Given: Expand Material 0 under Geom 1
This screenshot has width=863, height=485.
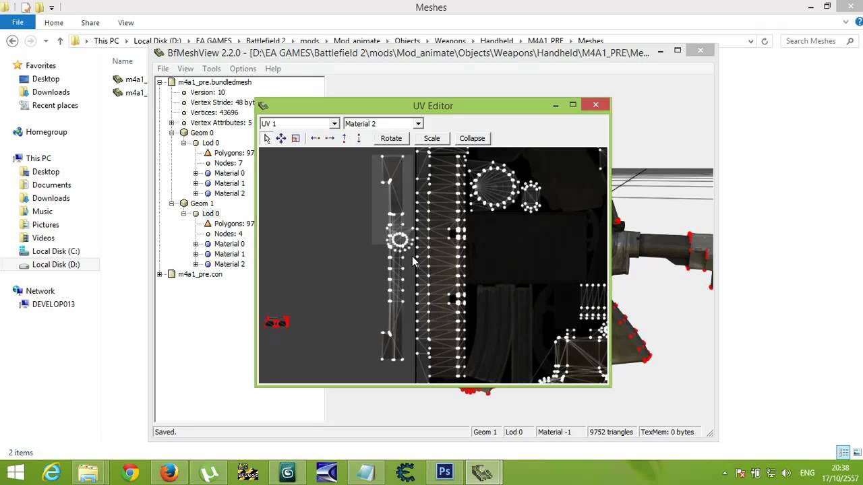Looking at the screenshot, I should (196, 244).
